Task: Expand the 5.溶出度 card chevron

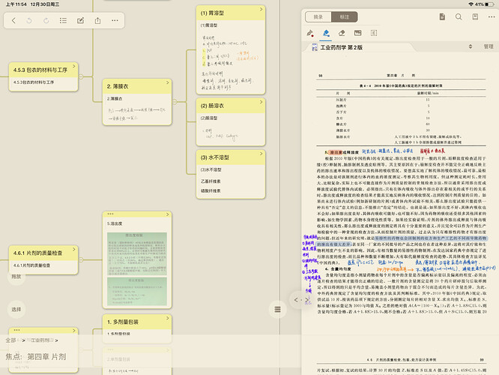Action: [168, 214]
